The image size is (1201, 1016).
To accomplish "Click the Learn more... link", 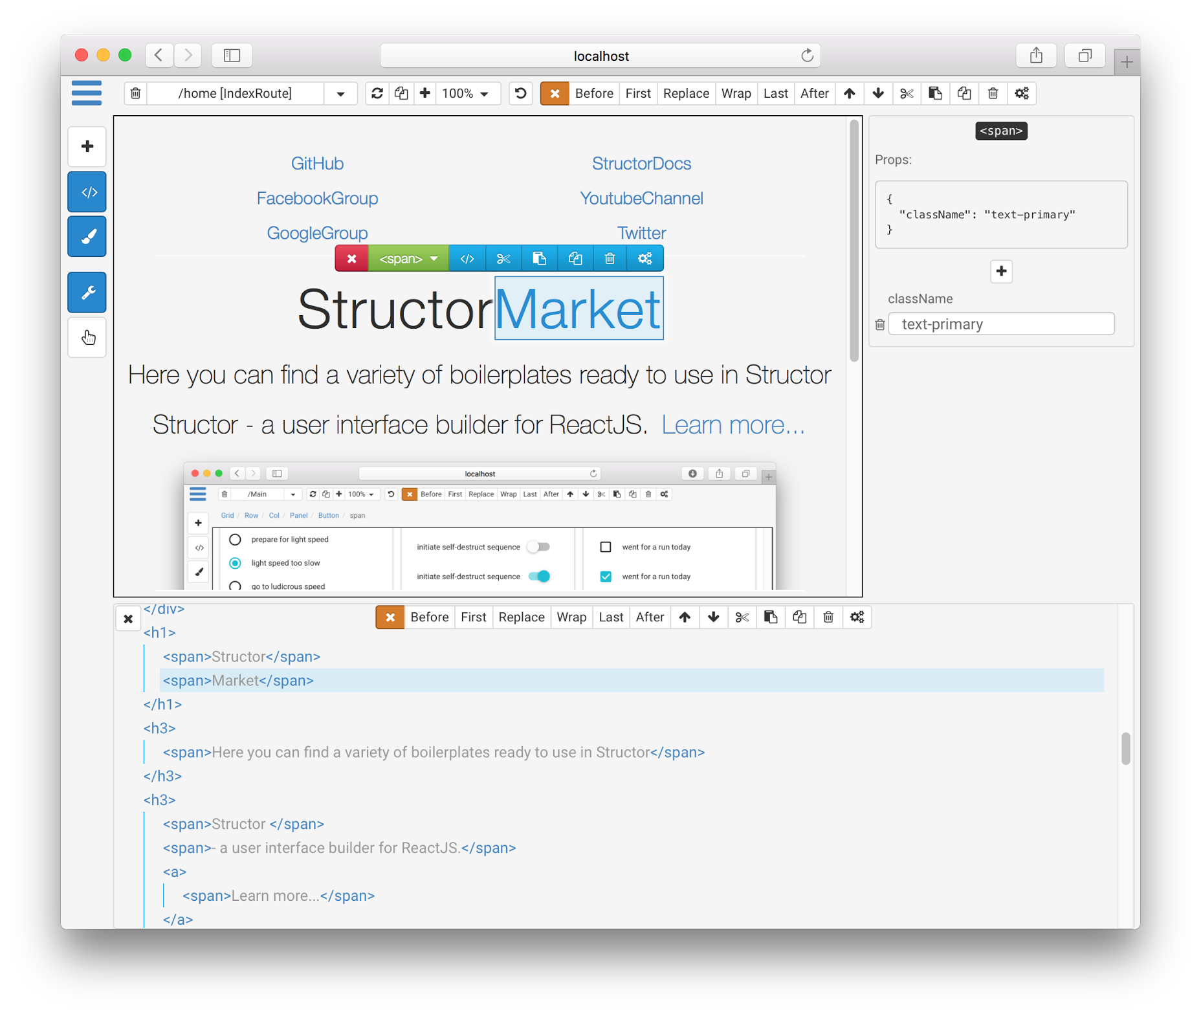I will (733, 425).
